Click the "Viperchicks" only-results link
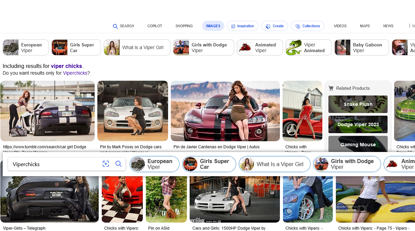415x231 pixels. (x=75, y=73)
